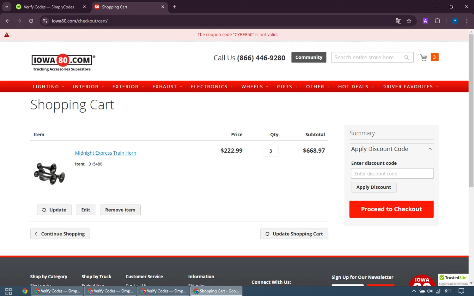Open the notification center icon

[x=461, y=291]
